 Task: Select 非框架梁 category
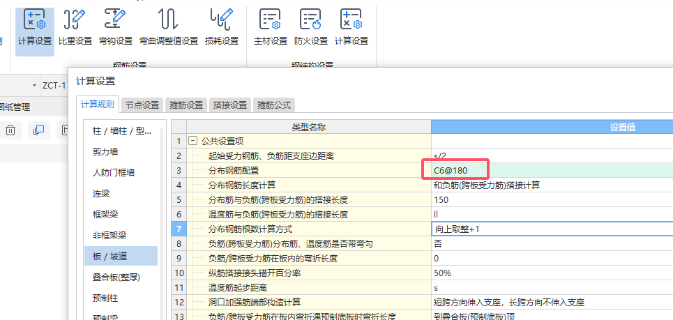[121, 235]
